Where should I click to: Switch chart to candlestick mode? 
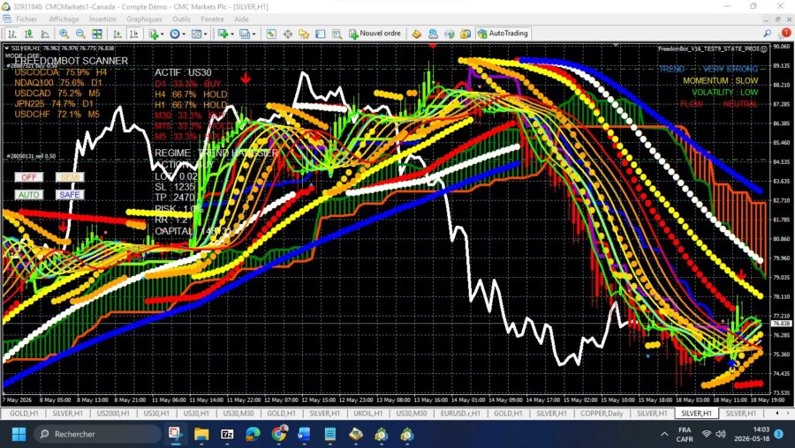[x=29, y=34]
